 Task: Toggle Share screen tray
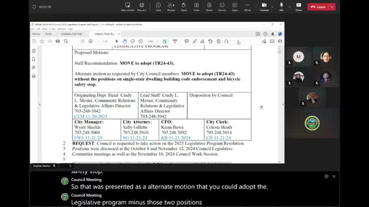pos(299,7)
